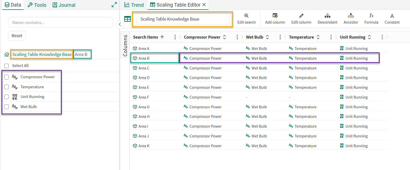
Task: Select the Ancestor hierarchy icon
Action: click(x=351, y=16)
